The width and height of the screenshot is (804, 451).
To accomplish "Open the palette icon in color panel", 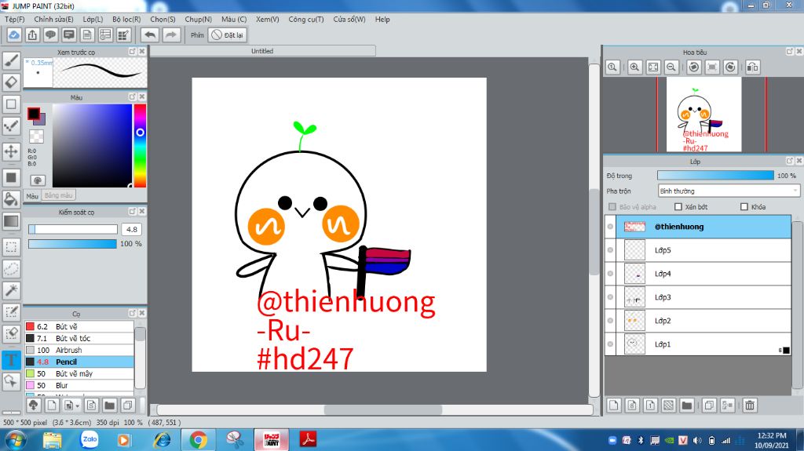I will (38, 180).
